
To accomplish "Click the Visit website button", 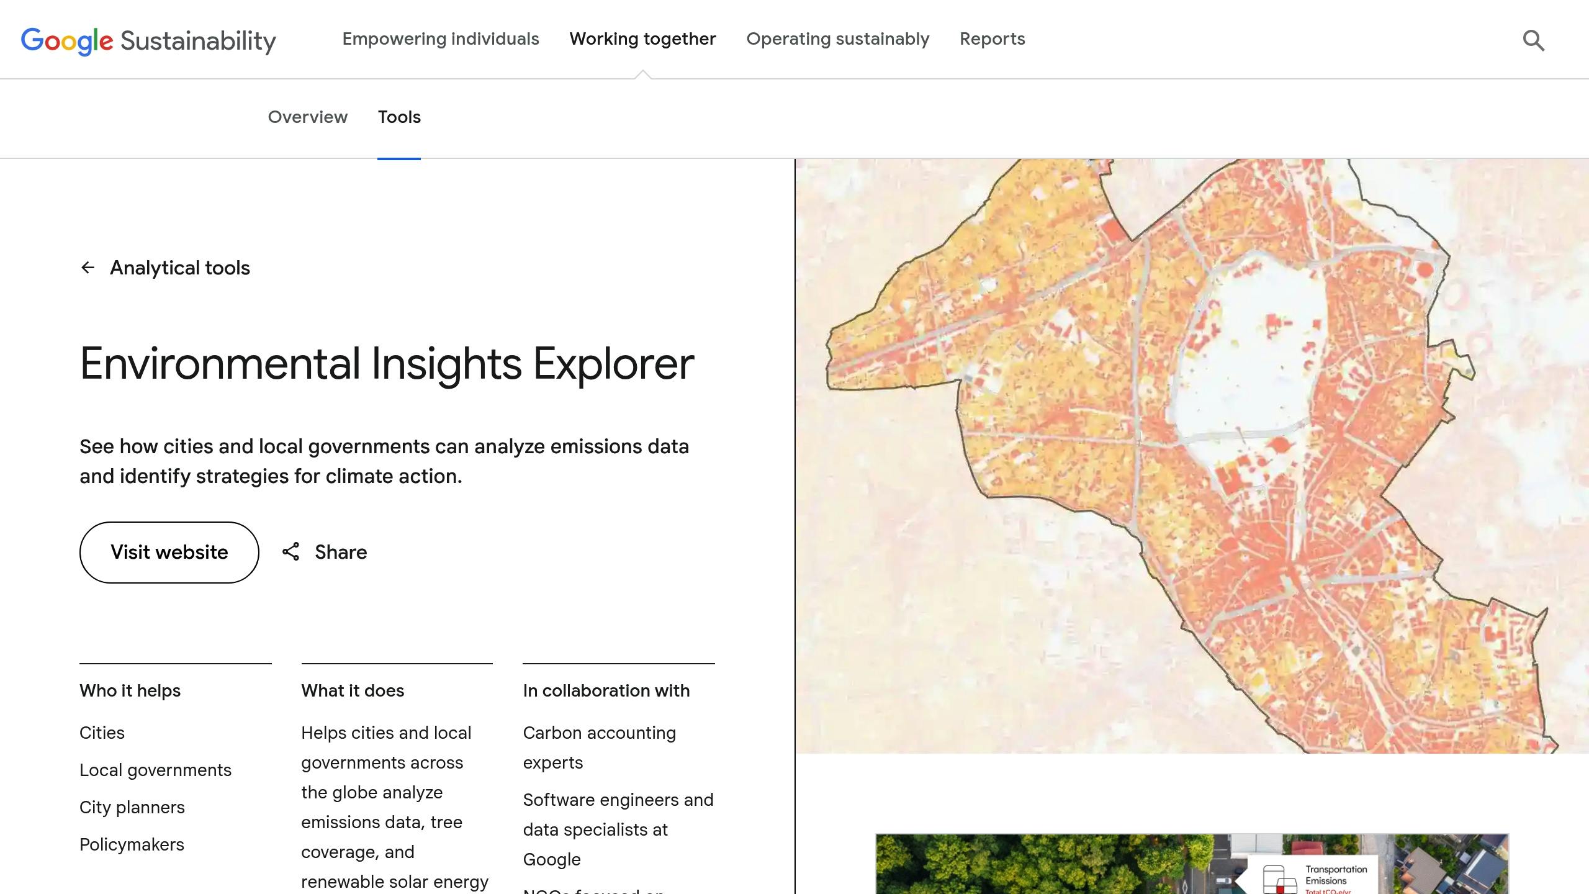I will (169, 553).
